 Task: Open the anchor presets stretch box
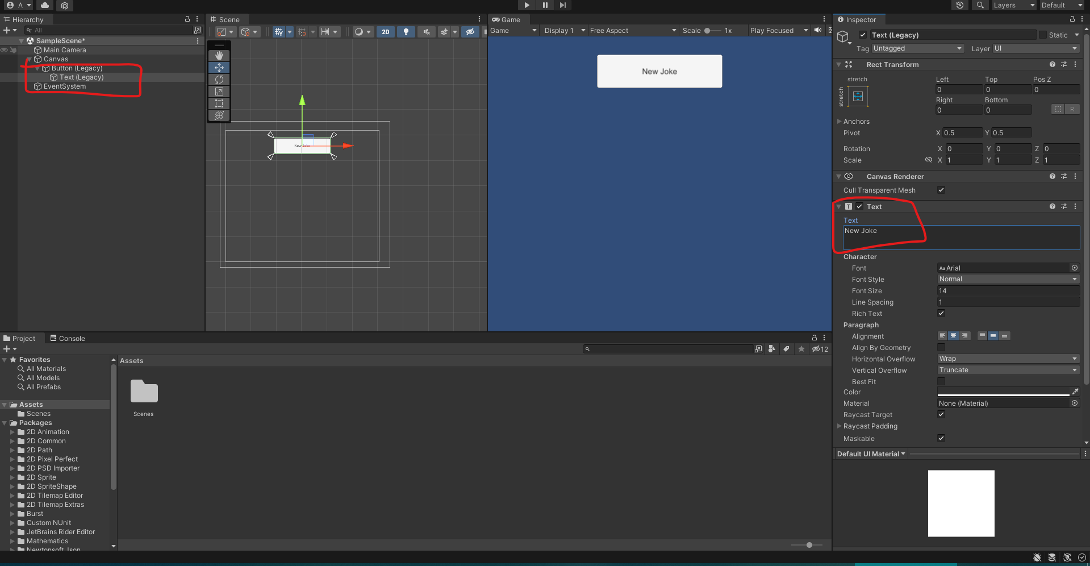[x=858, y=96]
